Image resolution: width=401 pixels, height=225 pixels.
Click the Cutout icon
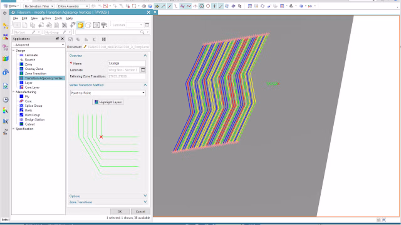pyautogui.click(x=21, y=124)
